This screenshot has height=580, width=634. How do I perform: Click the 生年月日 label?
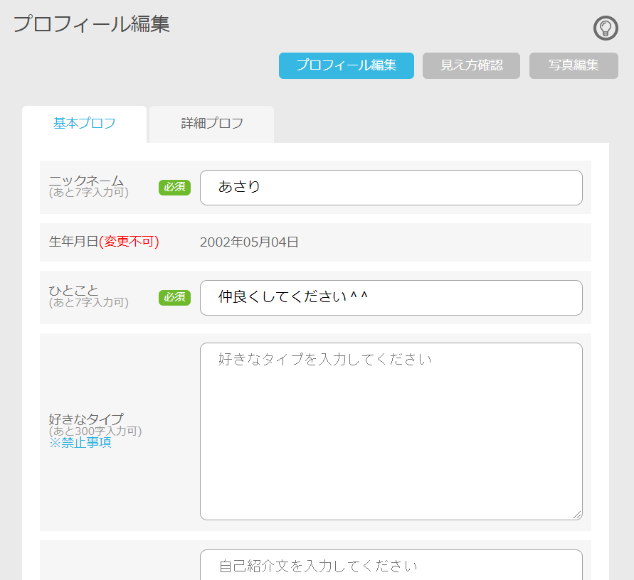click(73, 242)
